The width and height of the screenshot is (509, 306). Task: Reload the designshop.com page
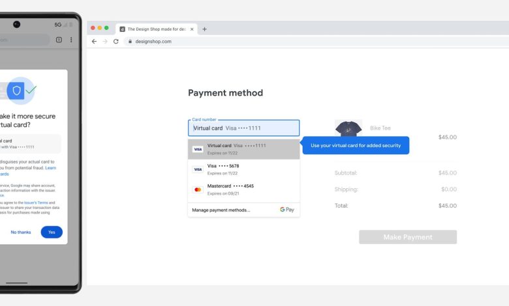tap(116, 41)
